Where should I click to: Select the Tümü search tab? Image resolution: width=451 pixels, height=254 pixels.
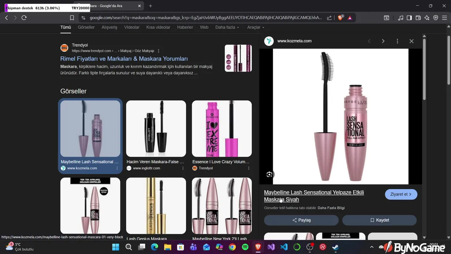66,27
